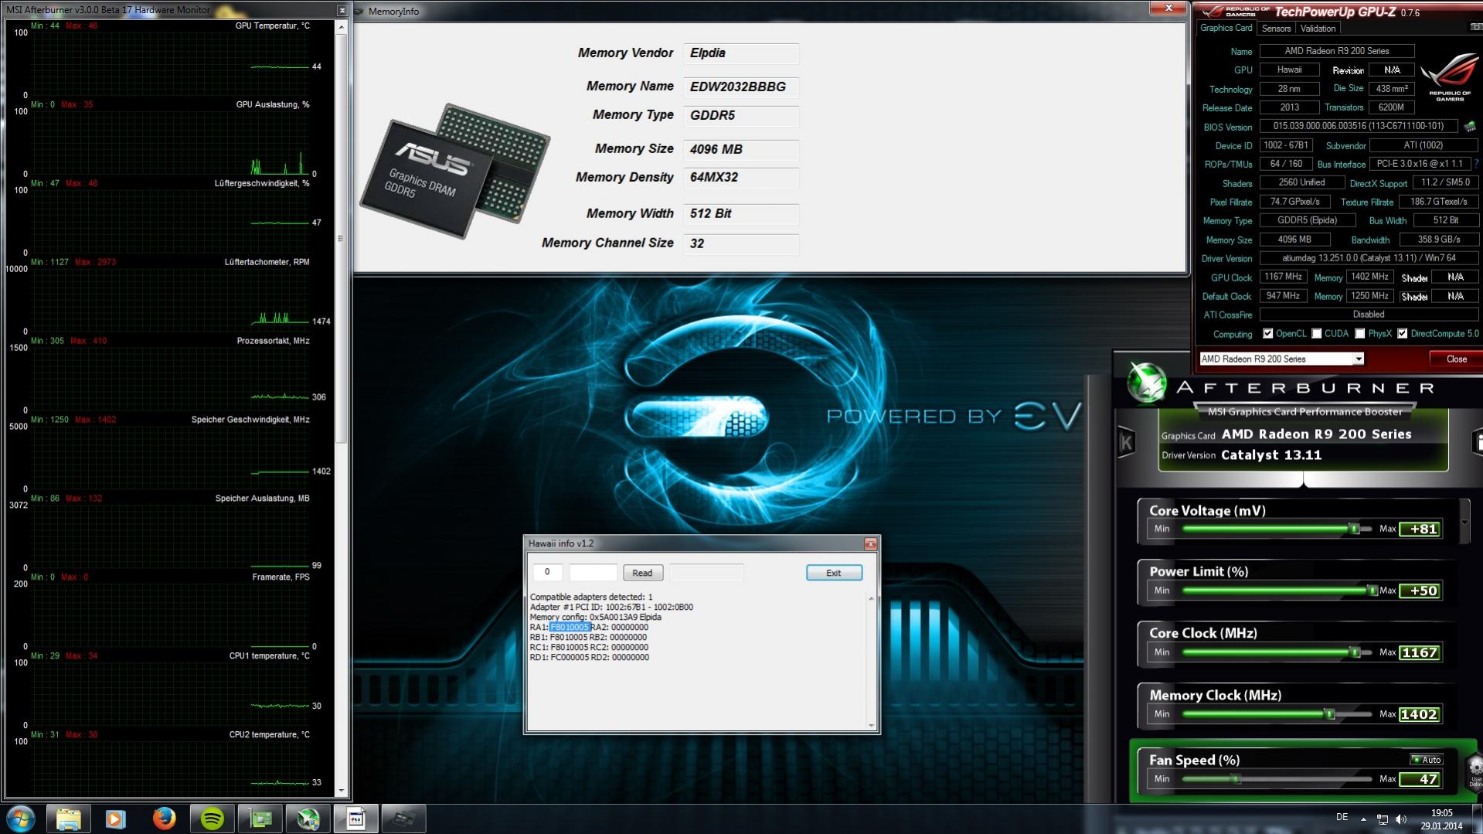Toggle the OpenCL checkbox in GPU-Z
Viewport: 1483px width, 834px height.
click(x=1267, y=334)
